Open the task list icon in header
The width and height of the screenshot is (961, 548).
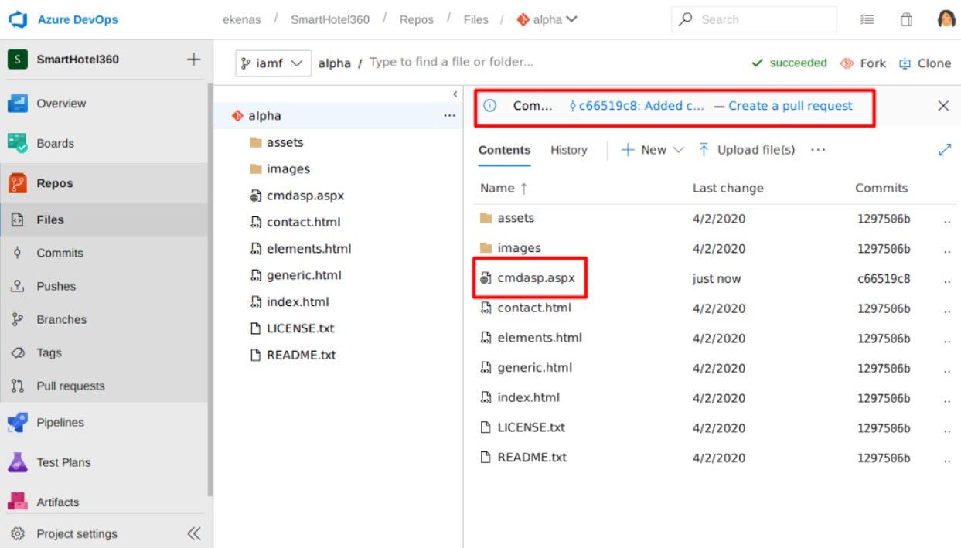(867, 19)
